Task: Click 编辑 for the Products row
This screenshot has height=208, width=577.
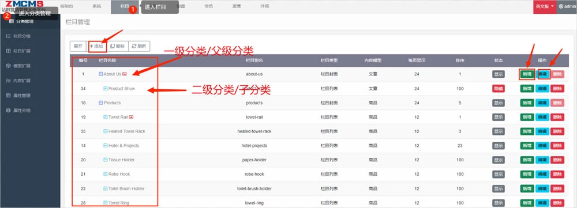Action: coord(542,103)
